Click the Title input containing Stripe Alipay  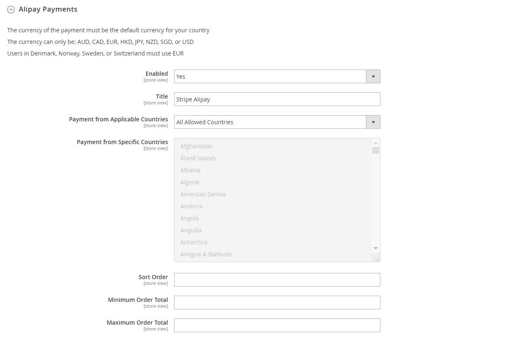pos(277,99)
